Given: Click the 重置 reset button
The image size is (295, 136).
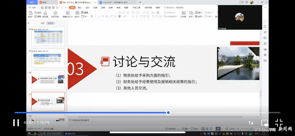Looking at the screenshot, I should click(85, 12).
